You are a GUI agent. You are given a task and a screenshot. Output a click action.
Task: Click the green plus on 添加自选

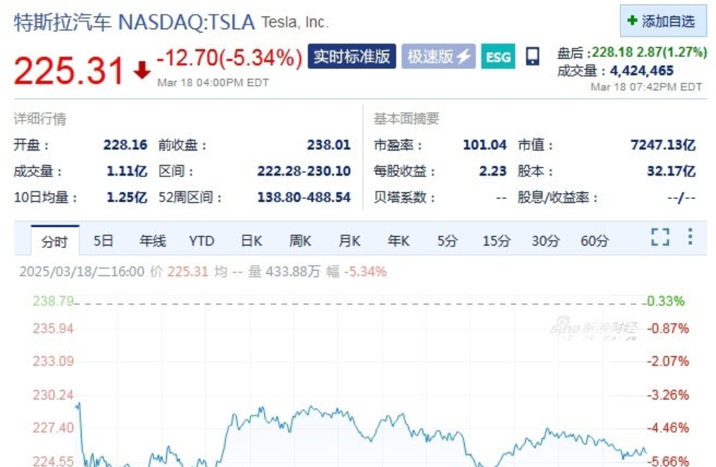pos(632,21)
